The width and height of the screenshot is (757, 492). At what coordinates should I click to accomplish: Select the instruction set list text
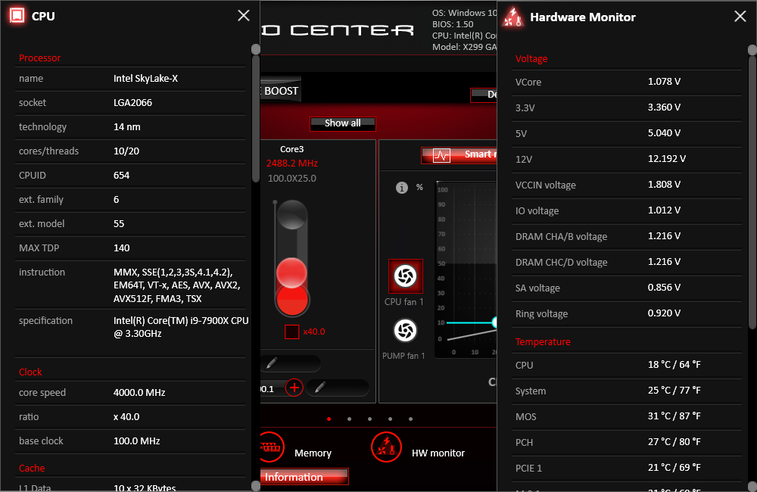(177, 285)
